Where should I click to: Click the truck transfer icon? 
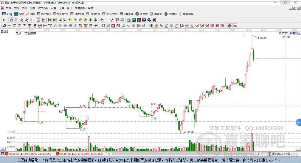click(x=154, y=20)
